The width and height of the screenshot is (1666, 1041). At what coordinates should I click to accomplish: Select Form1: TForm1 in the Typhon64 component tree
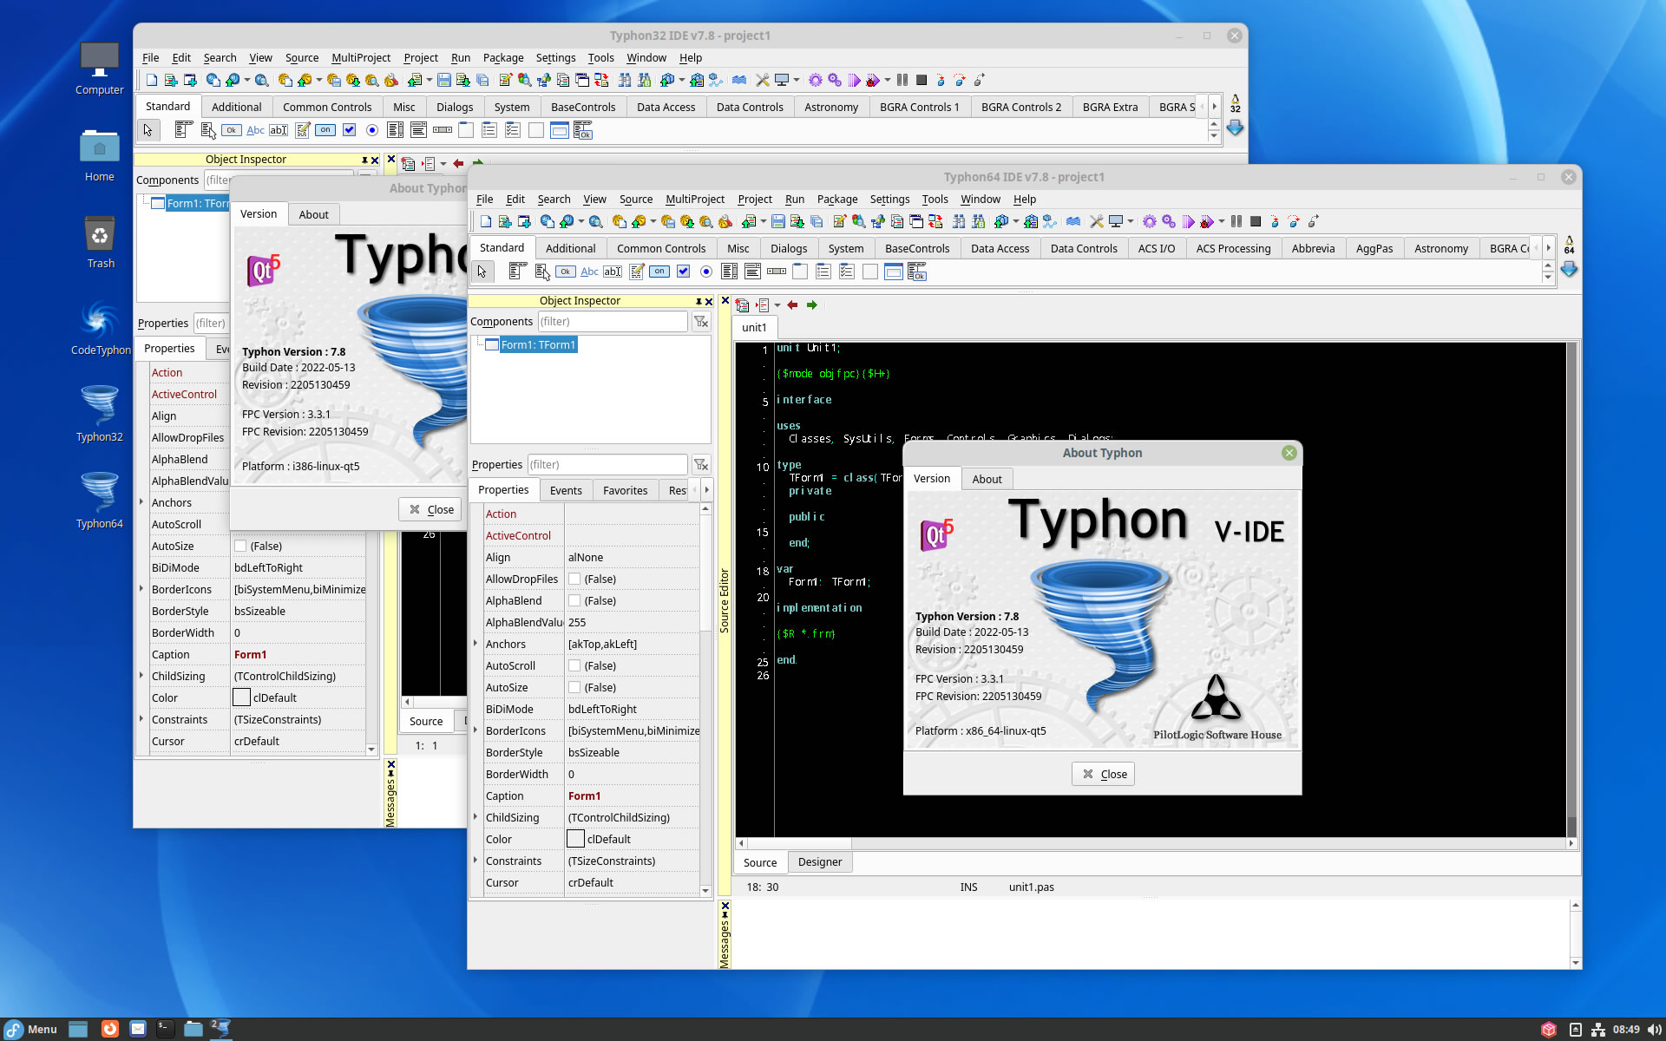click(538, 345)
